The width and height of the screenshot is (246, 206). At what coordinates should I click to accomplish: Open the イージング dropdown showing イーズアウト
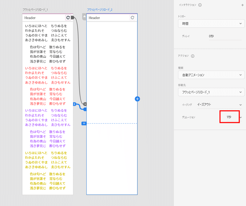point(219,105)
